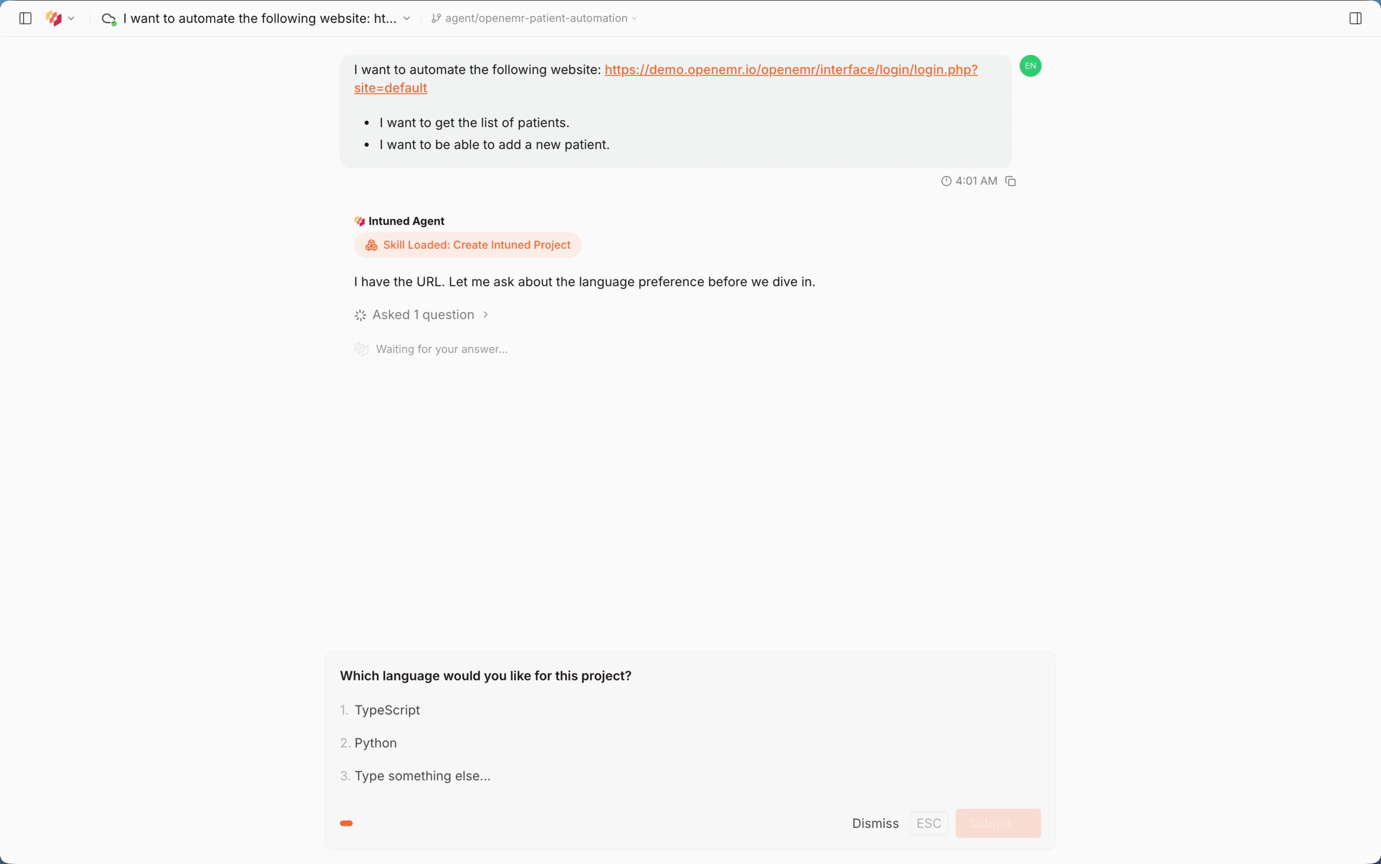Viewport: 1381px width, 864px height.
Task: Open the agent/openemr-patient-automation dropdown
Action: 634,18
